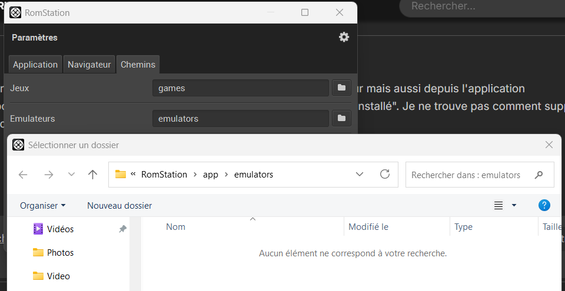Click the settings gear icon in Paramètres
Screen dimensions: 565x291
pos(344,37)
